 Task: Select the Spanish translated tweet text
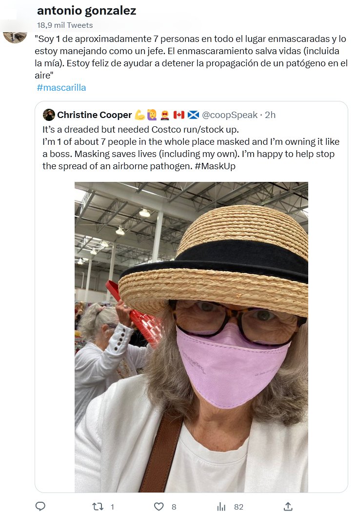(190, 57)
